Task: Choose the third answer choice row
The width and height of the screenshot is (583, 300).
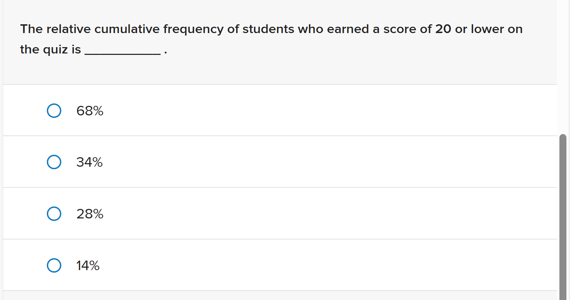Action: click(x=247, y=213)
